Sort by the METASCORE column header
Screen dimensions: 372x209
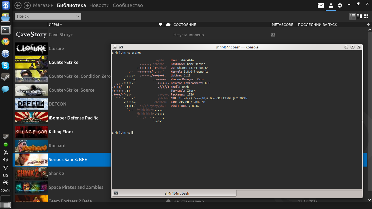click(282, 24)
